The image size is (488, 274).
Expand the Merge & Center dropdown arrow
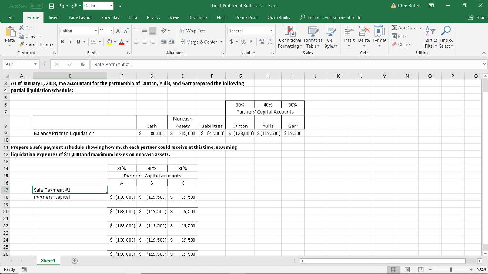pyautogui.click(x=221, y=42)
